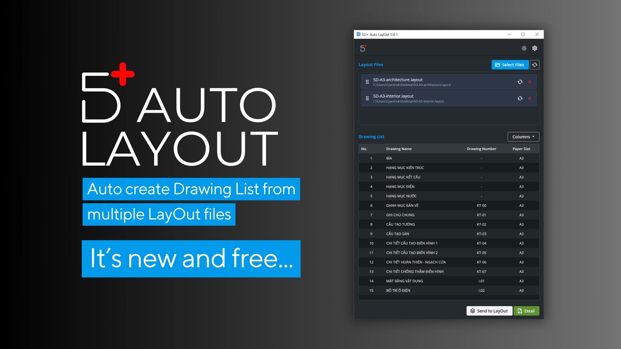
Task: Sort by the Paper Size column header
Action: pyautogui.click(x=522, y=149)
